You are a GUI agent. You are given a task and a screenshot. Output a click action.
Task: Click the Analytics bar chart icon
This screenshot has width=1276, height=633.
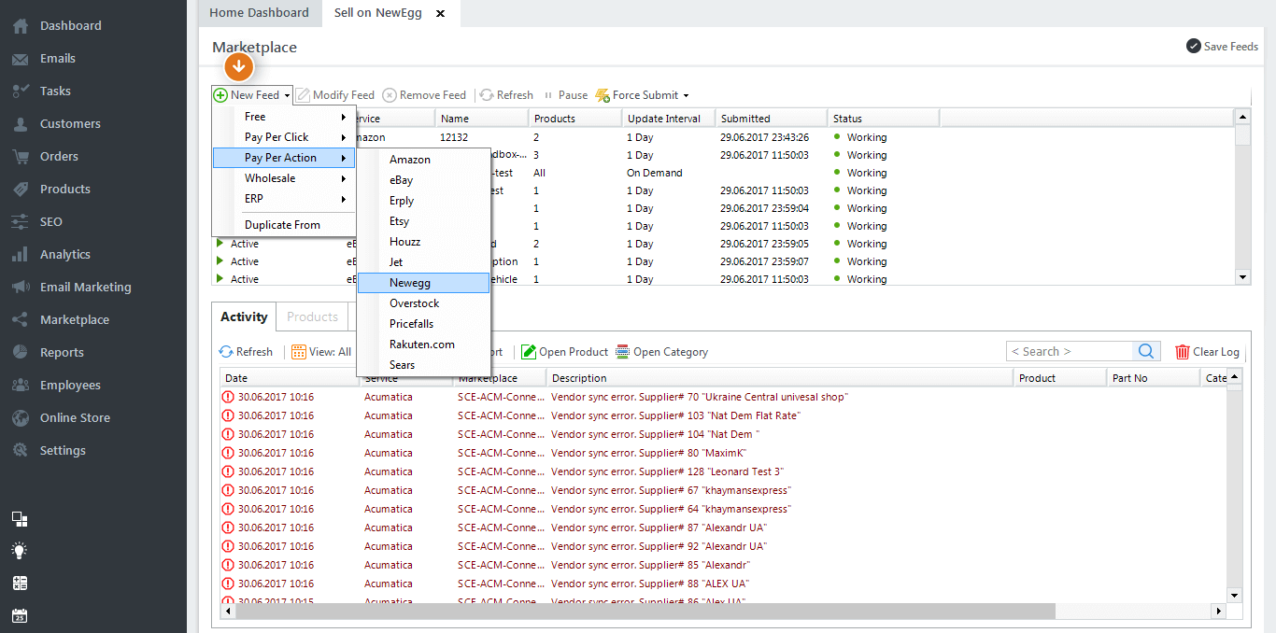tap(20, 255)
